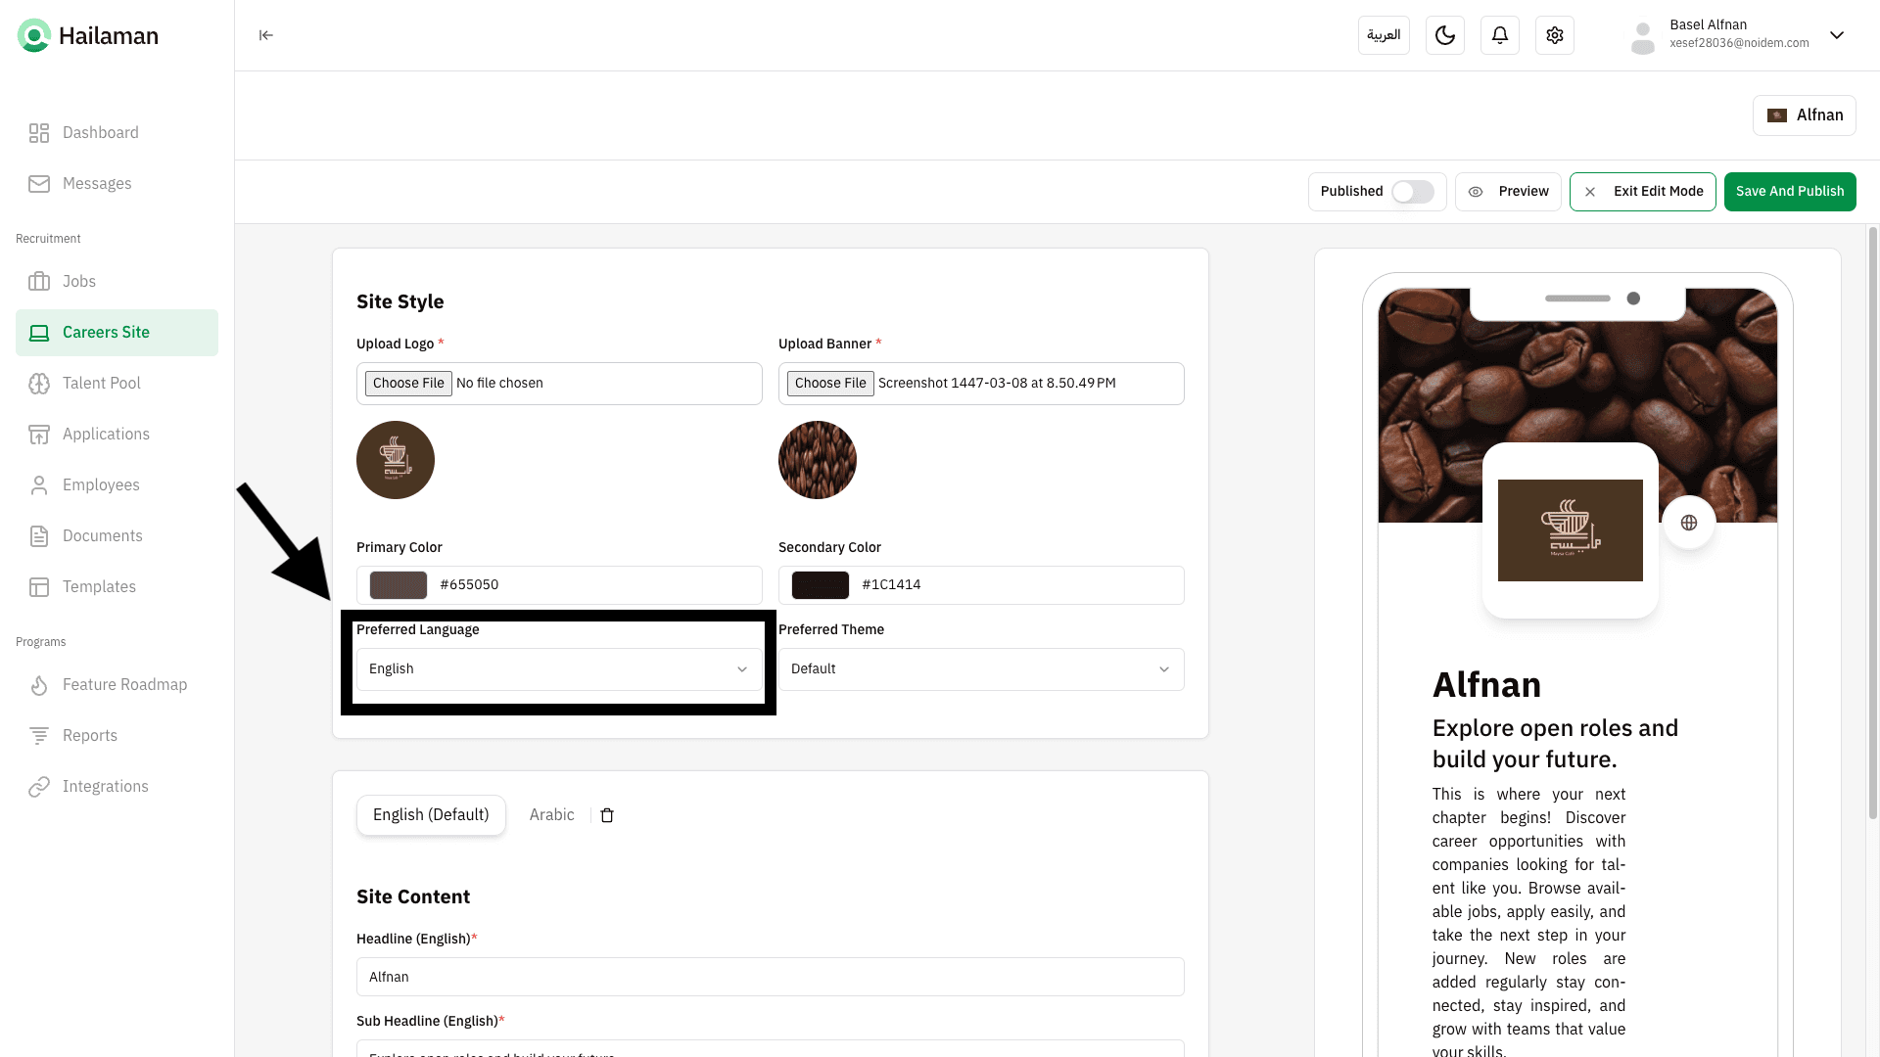
Task: Switch to the Arabic content tab
Action: click(x=551, y=815)
